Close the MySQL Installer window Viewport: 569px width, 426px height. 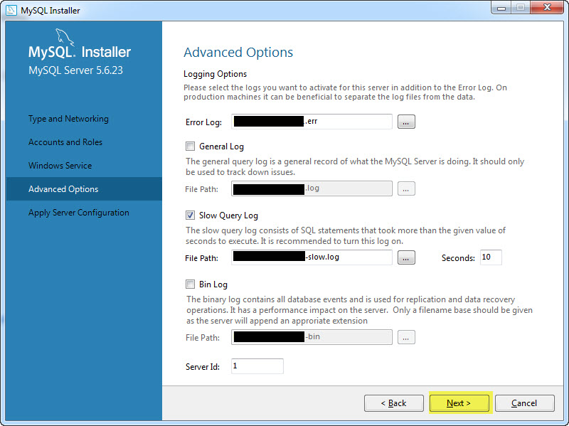[x=547, y=8]
